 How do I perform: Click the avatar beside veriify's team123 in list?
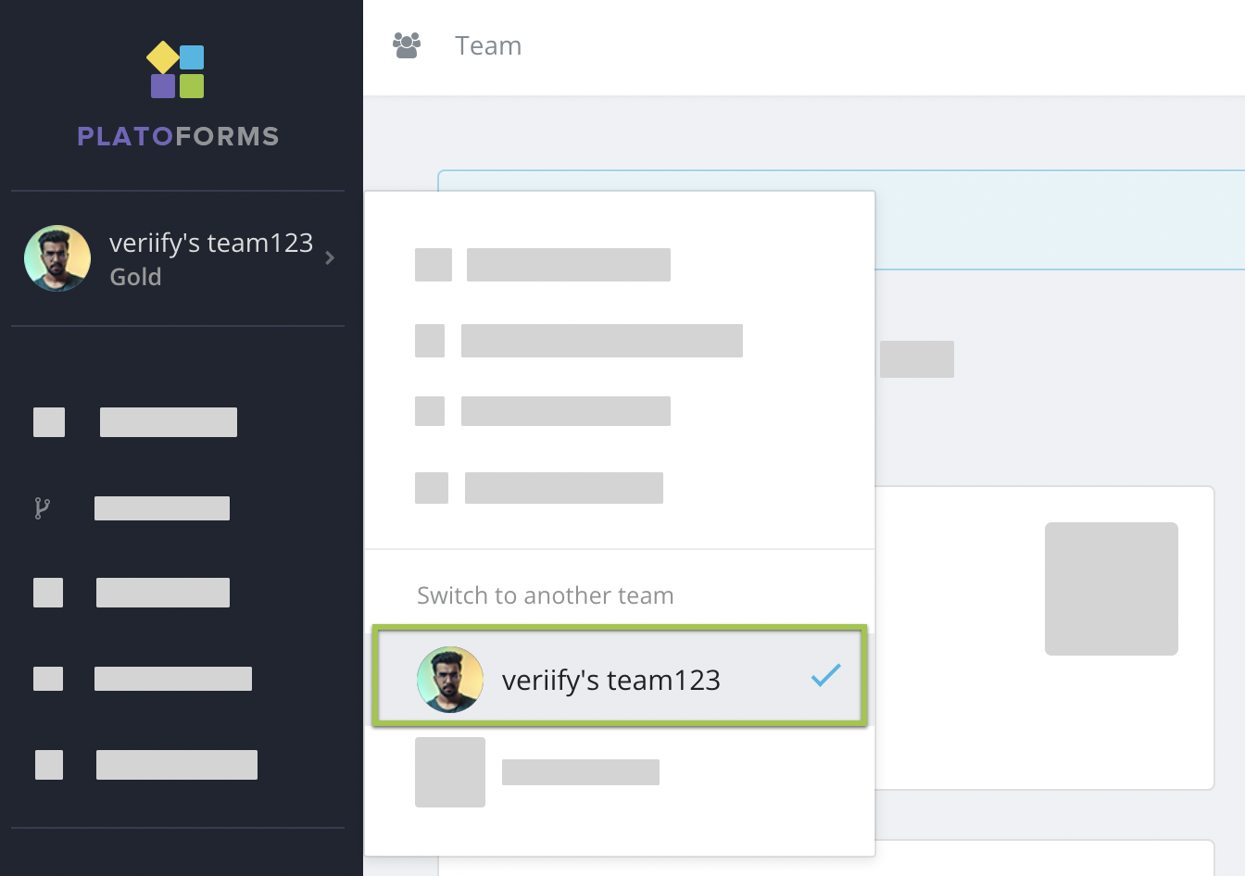click(450, 680)
